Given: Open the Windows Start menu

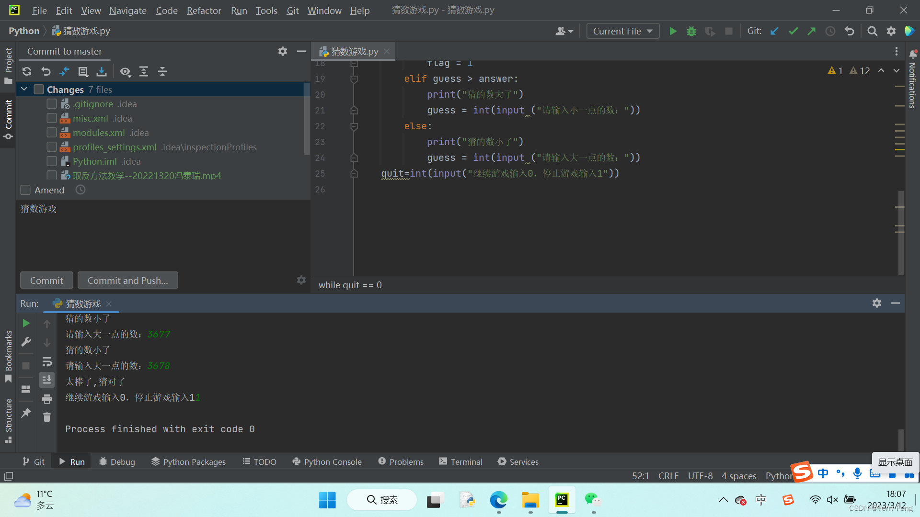Looking at the screenshot, I should click(327, 500).
